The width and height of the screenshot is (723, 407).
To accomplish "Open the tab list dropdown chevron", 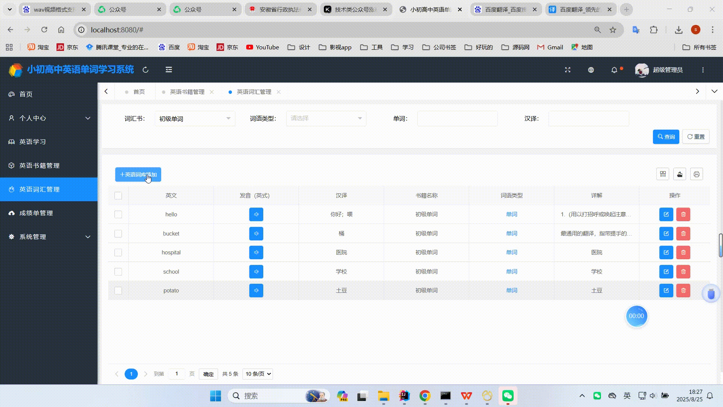I will 714,92.
